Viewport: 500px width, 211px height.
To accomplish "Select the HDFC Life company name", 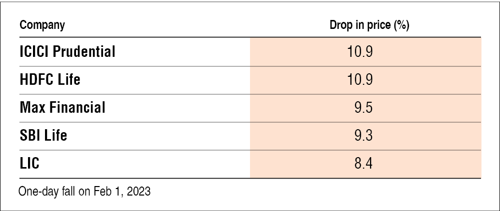I will (49, 79).
